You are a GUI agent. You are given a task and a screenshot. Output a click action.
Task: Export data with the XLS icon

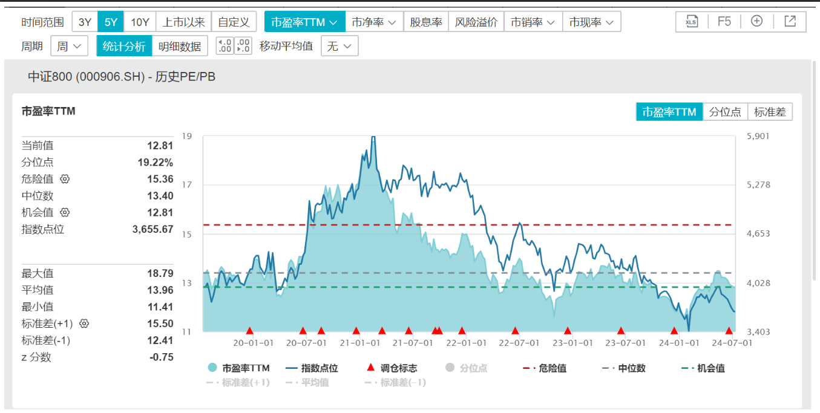click(x=691, y=22)
